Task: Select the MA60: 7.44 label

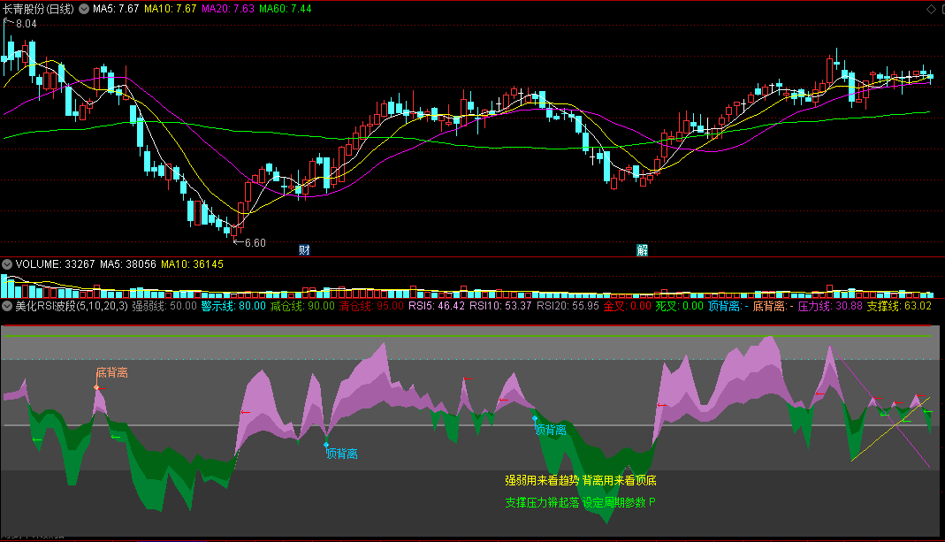Action: tap(285, 9)
